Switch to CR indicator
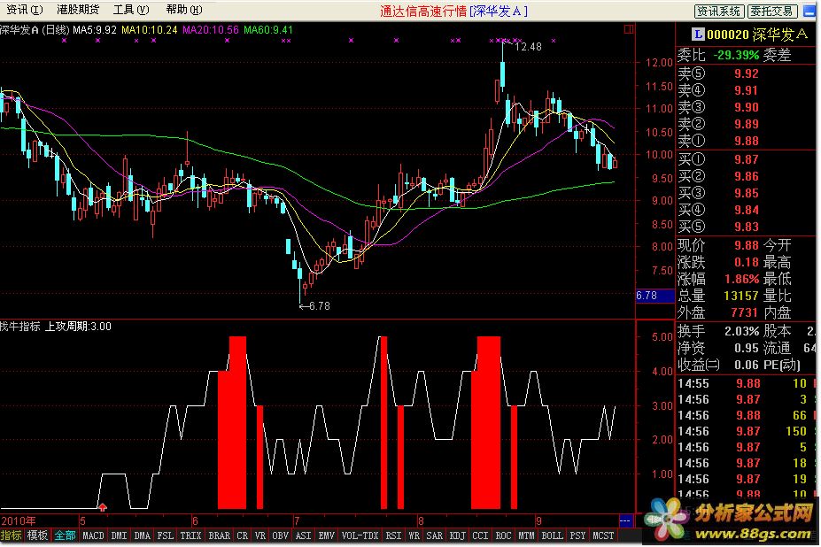 click(x=243, y=535)
